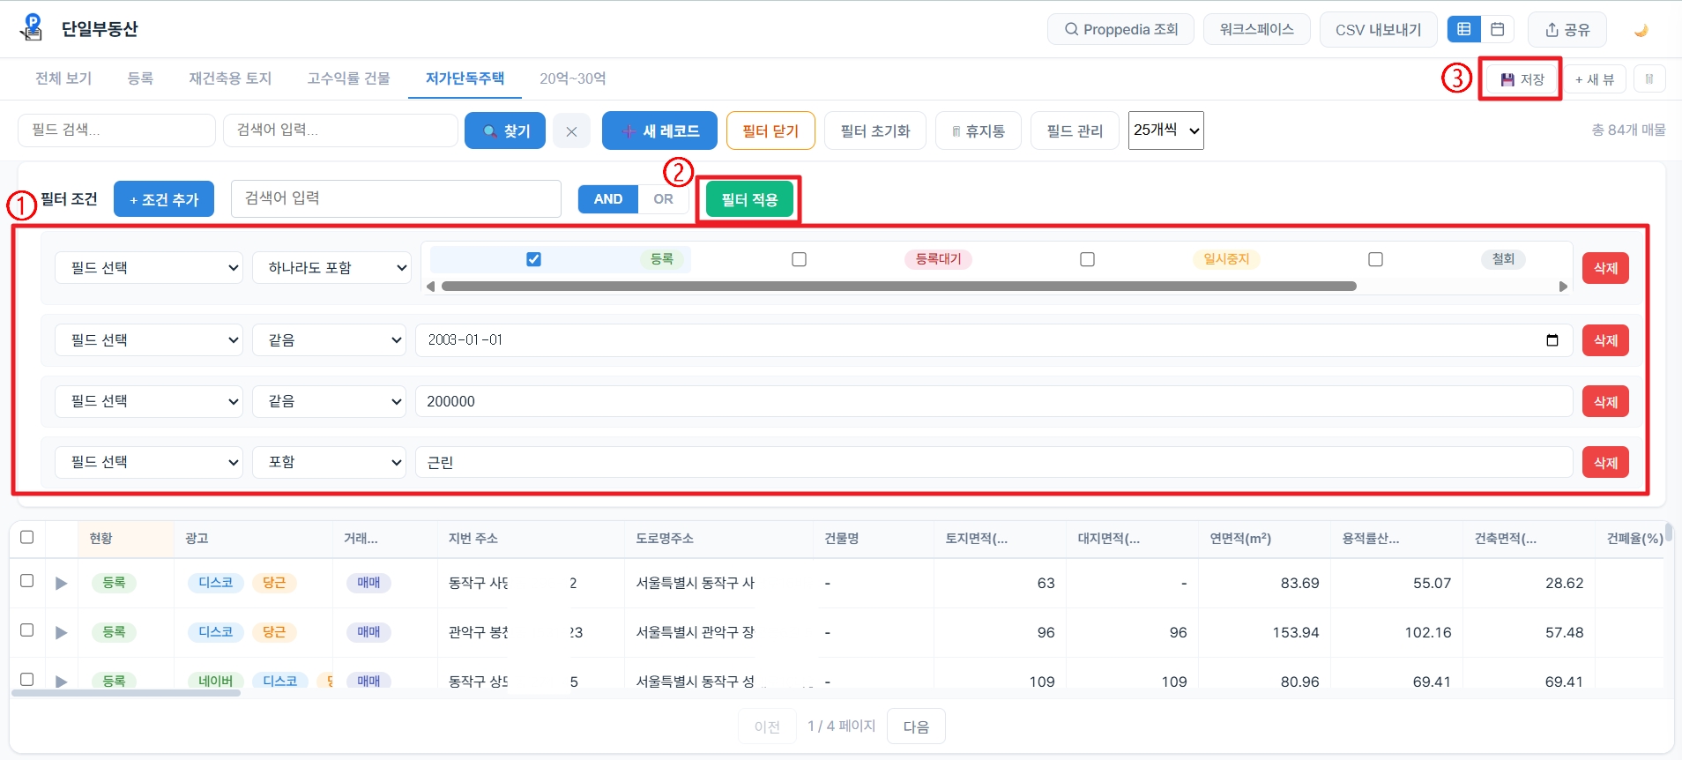Image resolution: width=1682 pixels, height=760 pixels.
Task: Click the 근린 value field
Action: click(994, 462)
